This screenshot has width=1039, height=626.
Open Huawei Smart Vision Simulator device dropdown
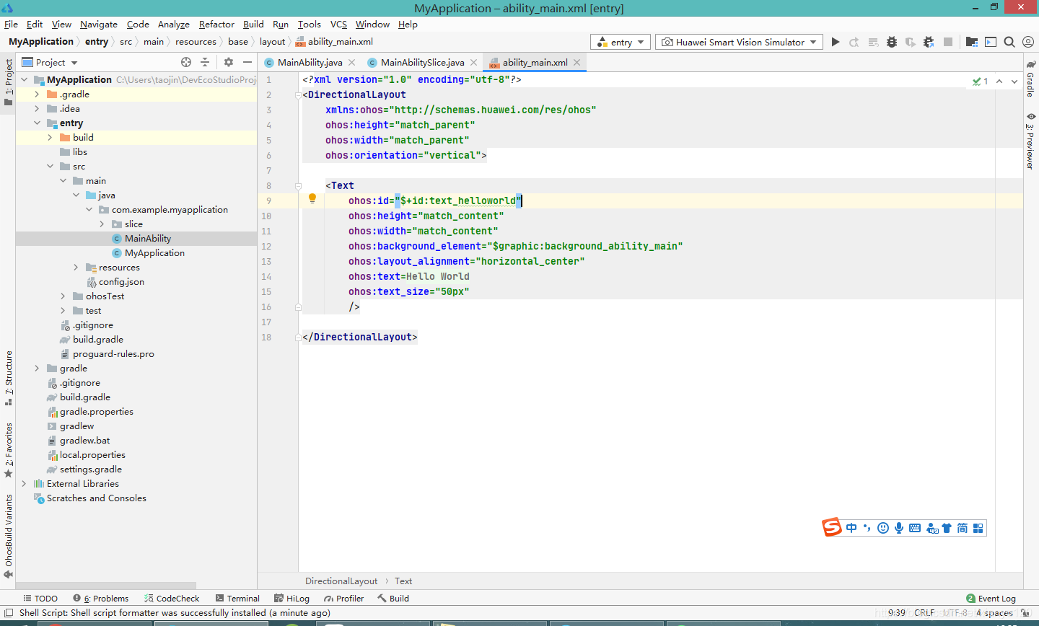[x=739, y=42]
